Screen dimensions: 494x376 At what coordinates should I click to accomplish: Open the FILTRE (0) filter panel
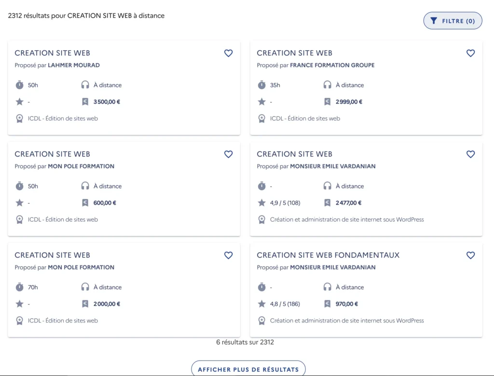pos(453,20)
